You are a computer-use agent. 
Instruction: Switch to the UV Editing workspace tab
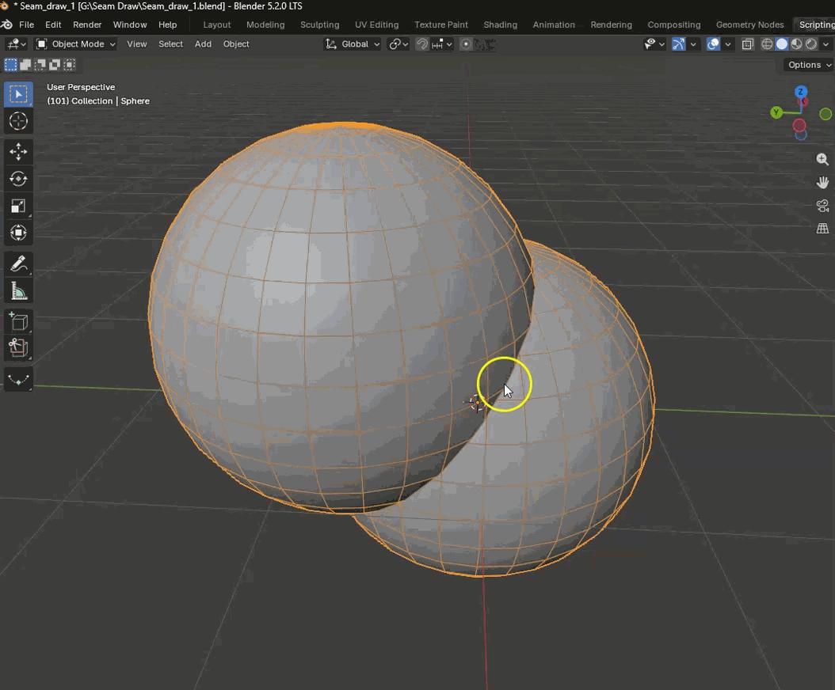click(376, 25)
